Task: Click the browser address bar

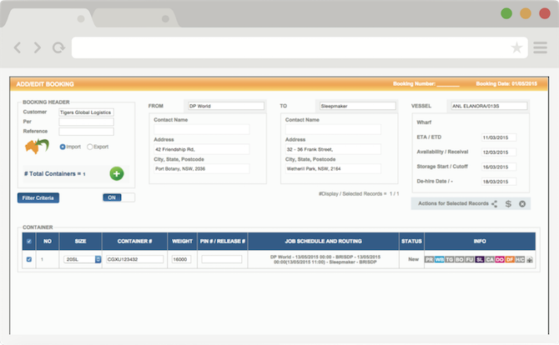Action: point(300,47)
